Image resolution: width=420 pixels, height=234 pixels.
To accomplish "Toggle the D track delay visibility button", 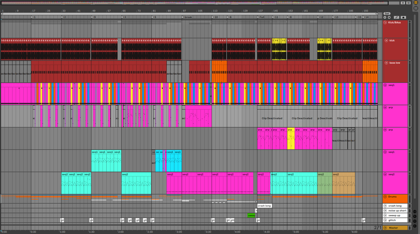I will coord(415,226).
